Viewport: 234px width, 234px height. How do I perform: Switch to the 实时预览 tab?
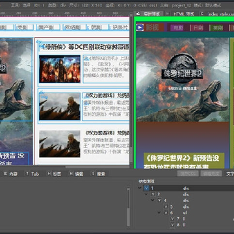pyautogui.click(x=151, y=14)
